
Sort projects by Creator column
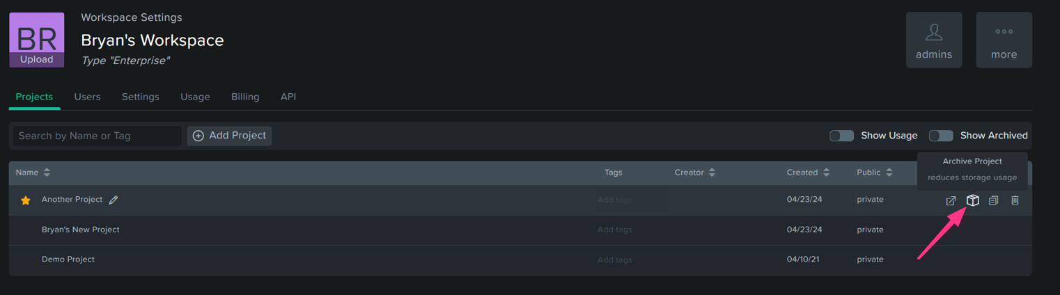click(x=694, y=173)
